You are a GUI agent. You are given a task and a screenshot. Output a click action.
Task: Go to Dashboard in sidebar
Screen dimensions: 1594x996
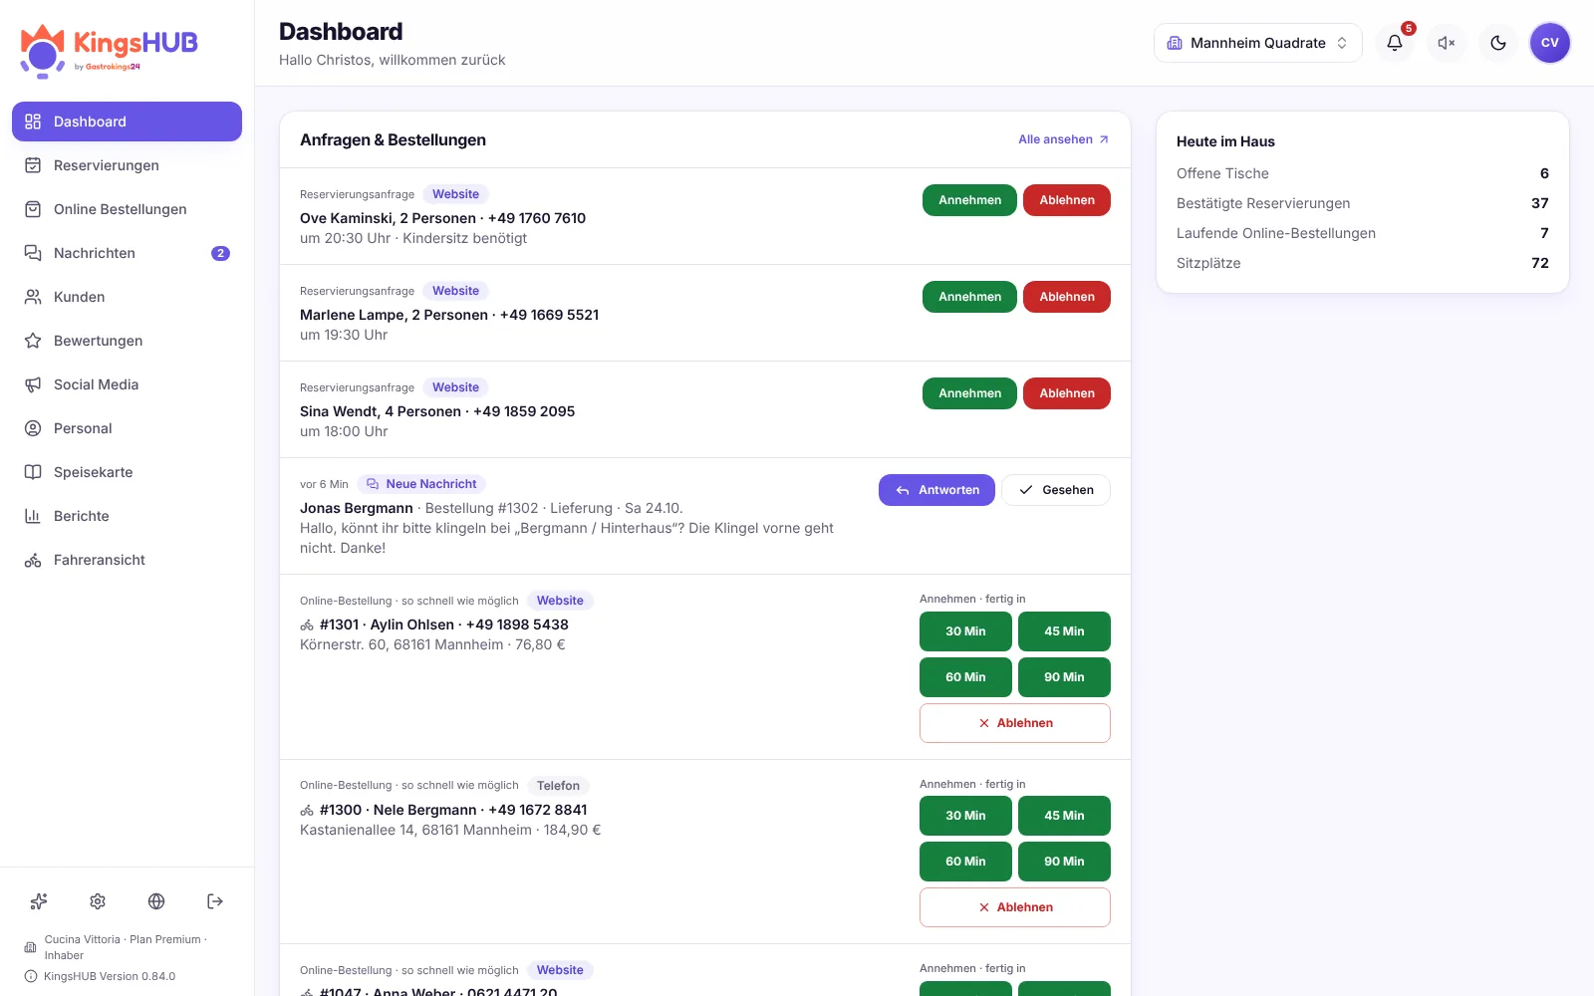[x=127, y=122]
